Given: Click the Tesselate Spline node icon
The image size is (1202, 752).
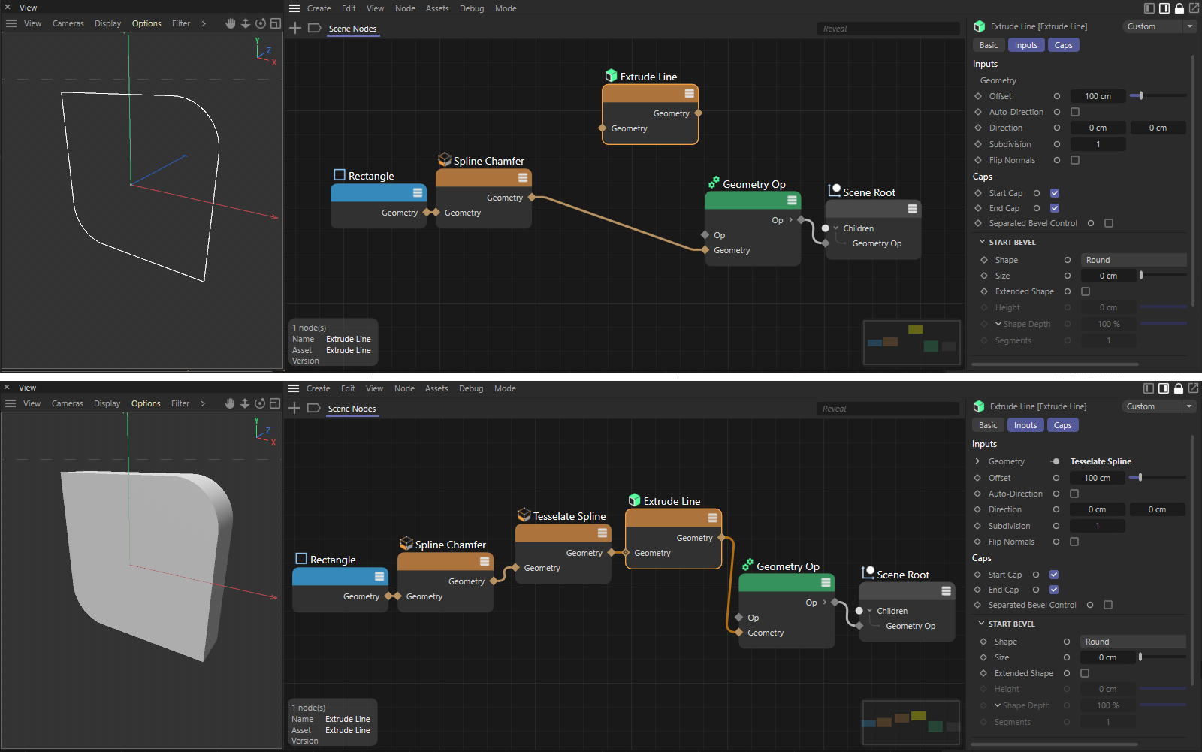Looking at the screenshot, I should click(x=524, y=515).
